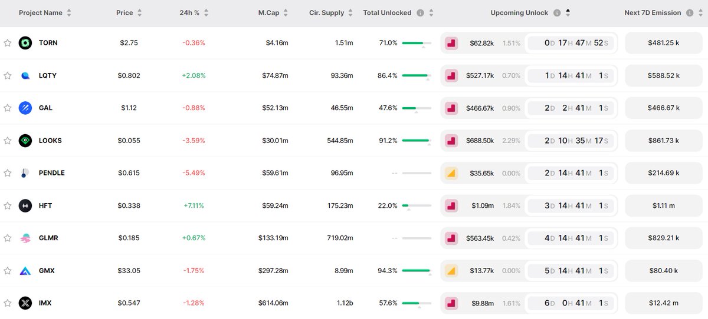
Task: Click GLMR $829.21 k emission value
Action: click(664, 238)
